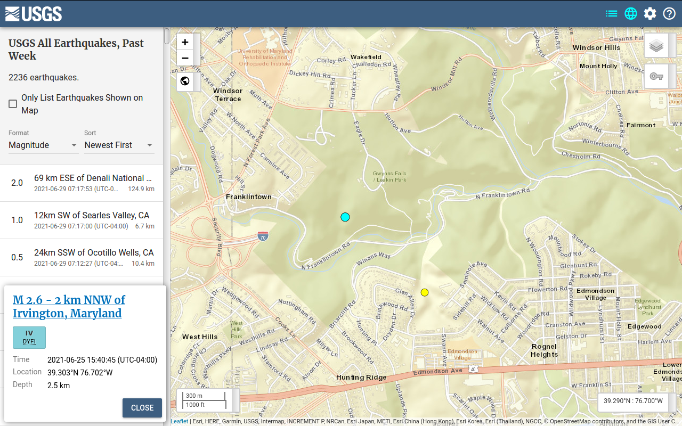Select the 12km SW of Searles Valley earthquake
This screenshot has height=426, width=682.
click(x=82, y=220)
